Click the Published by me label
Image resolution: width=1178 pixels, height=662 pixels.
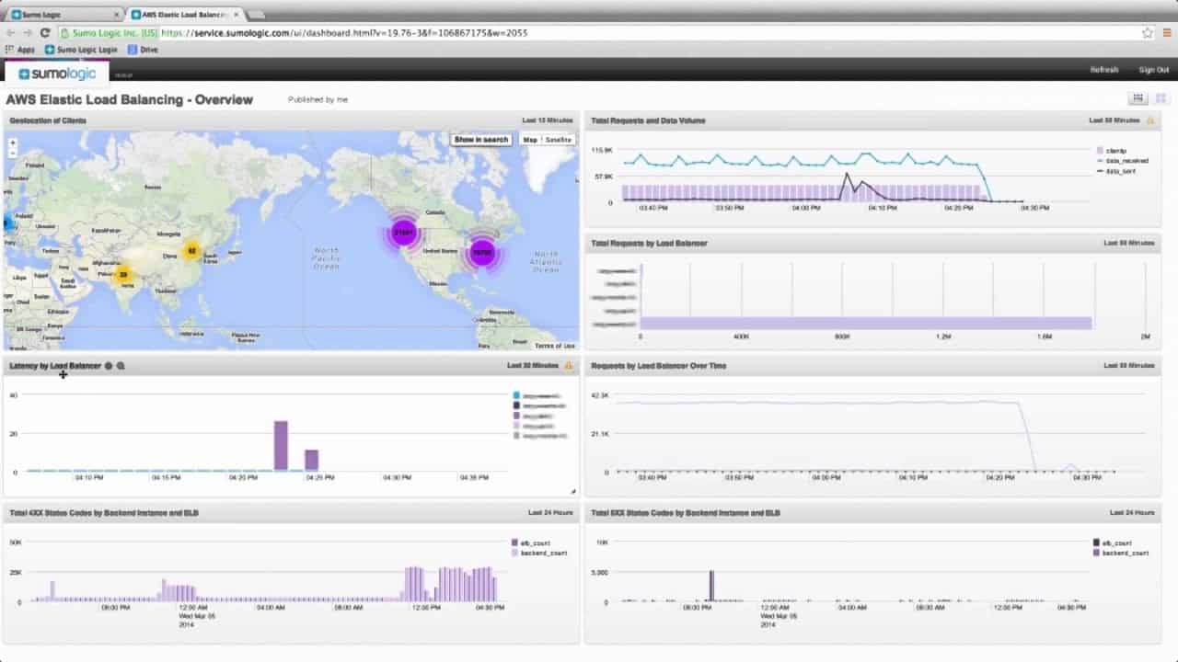coord(318,99)
